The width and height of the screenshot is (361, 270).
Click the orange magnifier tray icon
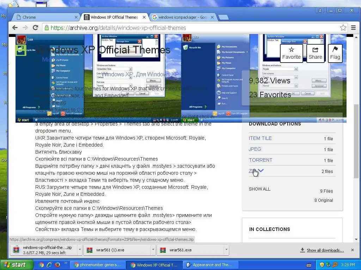click(x=335, y=265)
